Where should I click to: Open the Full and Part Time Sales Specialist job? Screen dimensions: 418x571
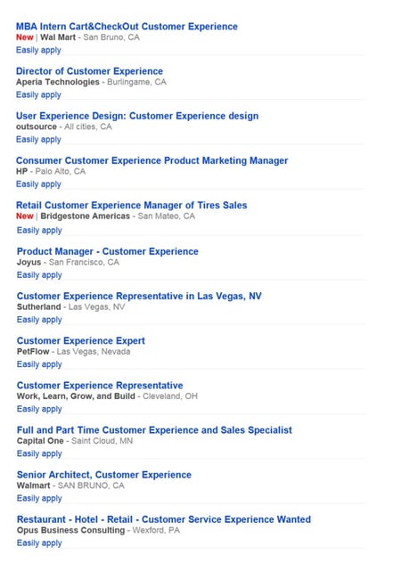[154, 430]
